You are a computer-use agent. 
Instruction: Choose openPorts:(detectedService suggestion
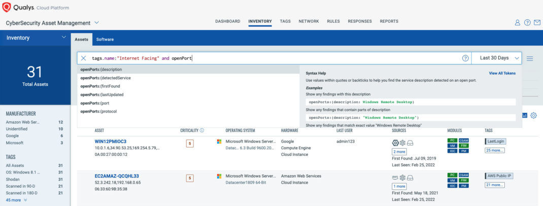[188, 78]
